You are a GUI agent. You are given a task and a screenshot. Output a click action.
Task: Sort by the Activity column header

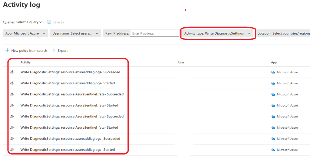[25, 62]
